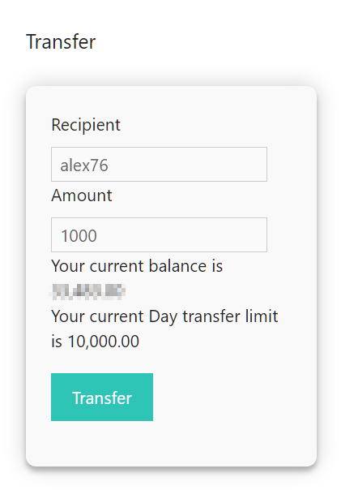Click the Transfer page heading
The width and height of the screenshot is (341, 490).
point(61,41)
